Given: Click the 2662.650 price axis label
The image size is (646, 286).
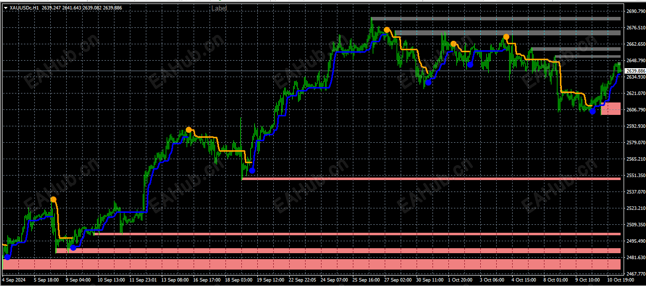Looking at the screenshot, I should pyautogui.click(x=636, y=44).
